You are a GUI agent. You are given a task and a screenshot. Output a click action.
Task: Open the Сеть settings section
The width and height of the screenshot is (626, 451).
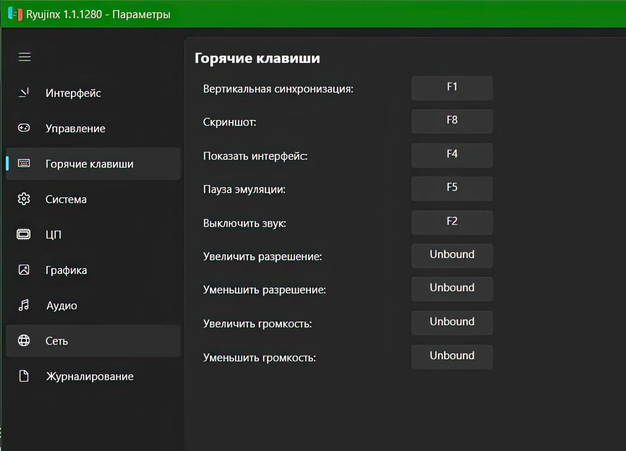[93, 341]
